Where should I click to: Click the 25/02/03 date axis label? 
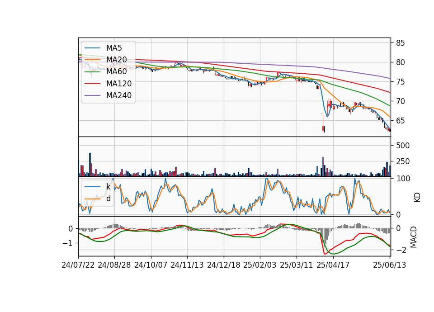[x=260, y=265]
